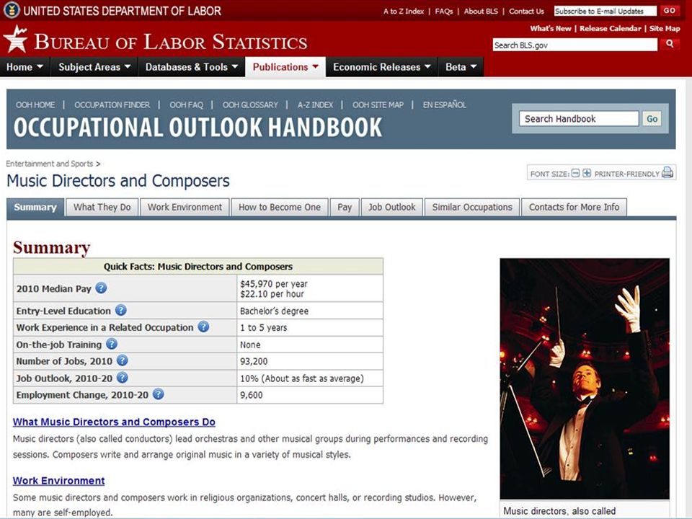This screenshot has width=692, height=519.
Task: Open the Contact Us link
Action: point(526,11)
